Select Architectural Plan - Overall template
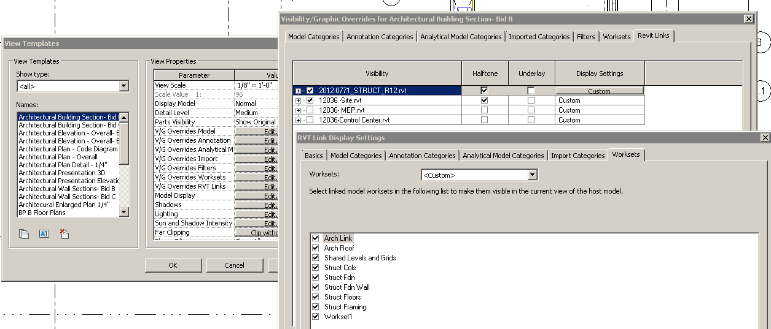The image size is (771, 329). tap(58, 157)
